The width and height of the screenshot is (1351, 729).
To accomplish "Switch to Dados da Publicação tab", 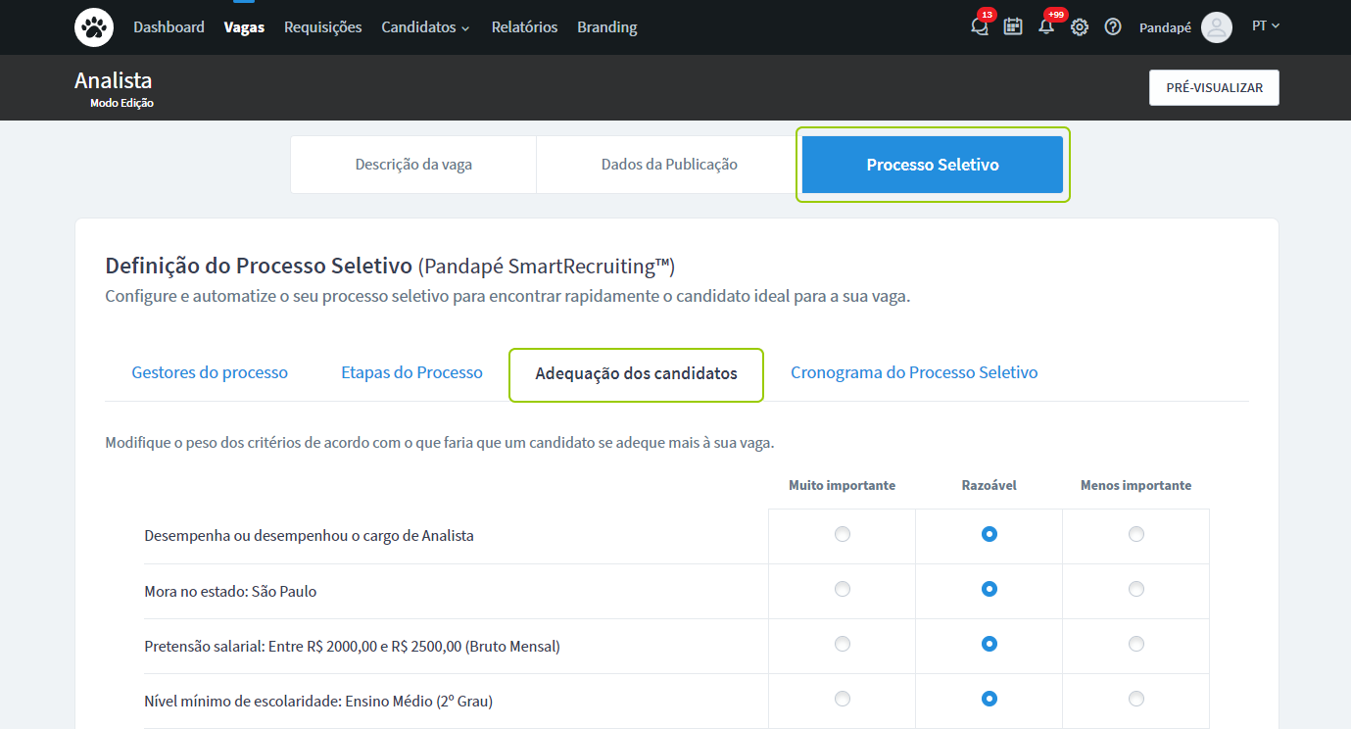I will [x=669, y=165].
